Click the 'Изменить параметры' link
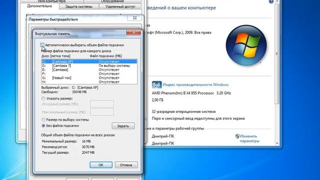Viewport: 320px width, 180px height. click(x=249, y=138)
